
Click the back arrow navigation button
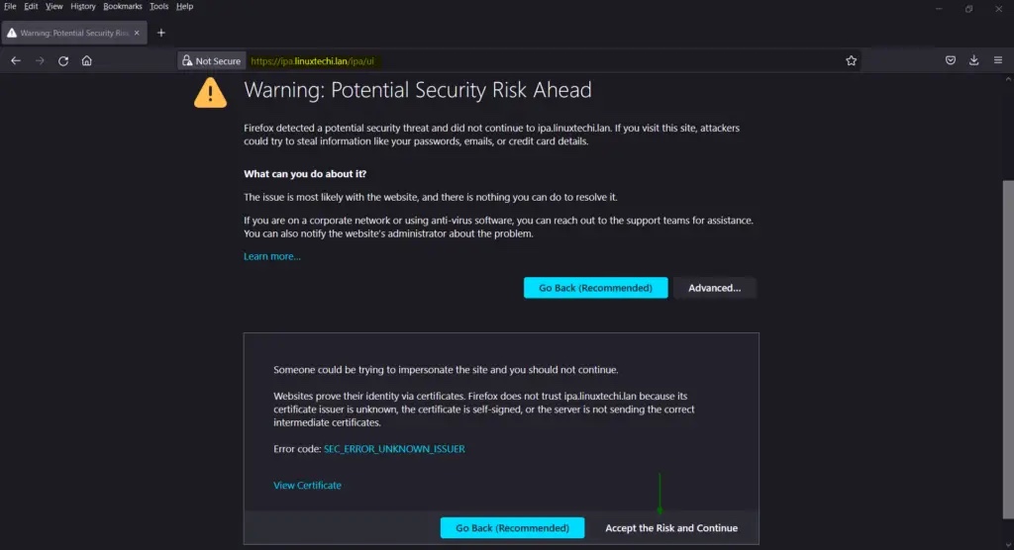point(16,60)
